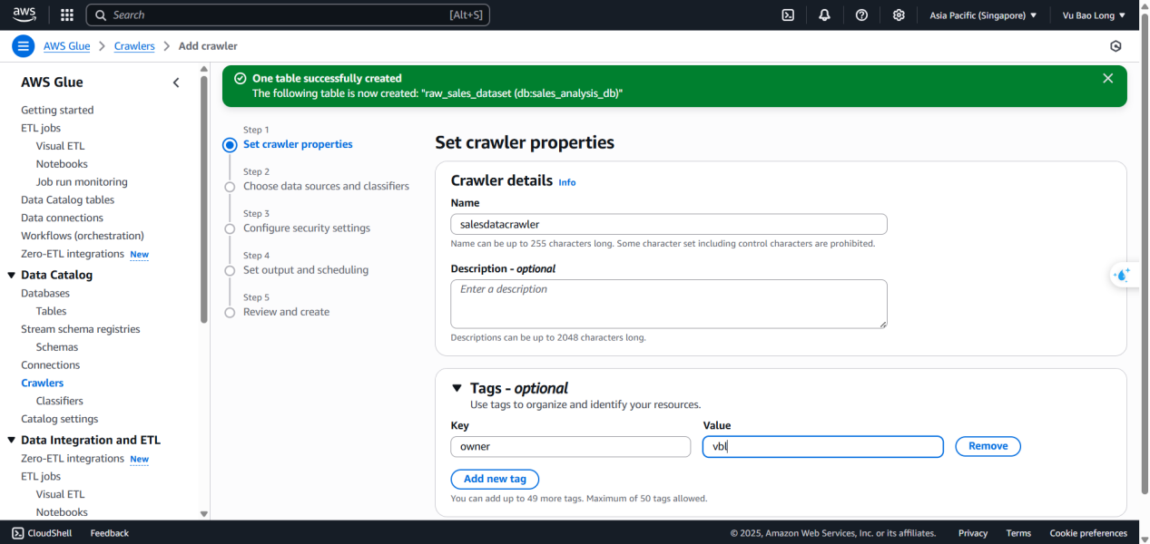The height and width of the screenshot is (544, 1150).
Task: Collapse the Data Catalog section
Action: click(x=11, y=275)
